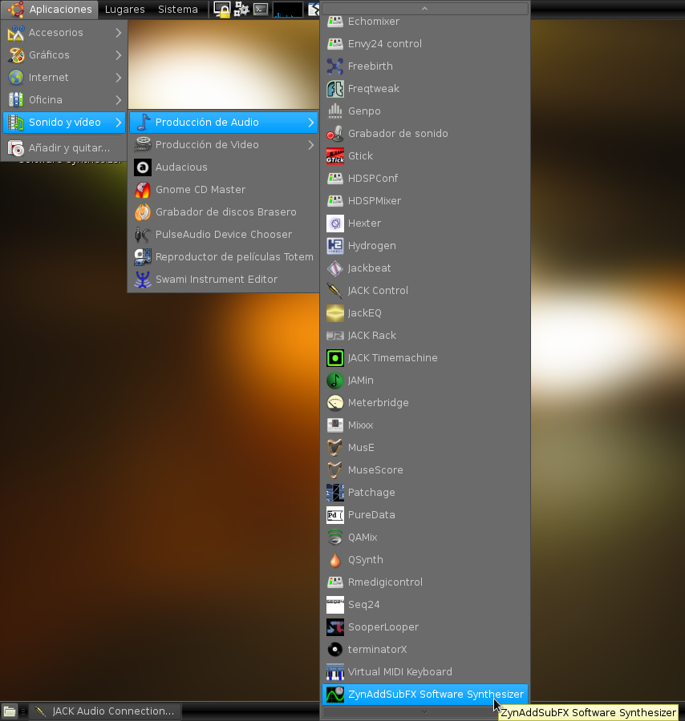This screenshot has height=721, width=685.
Task: Expand the Oficina submenu arrow
Action: (119, 100)
